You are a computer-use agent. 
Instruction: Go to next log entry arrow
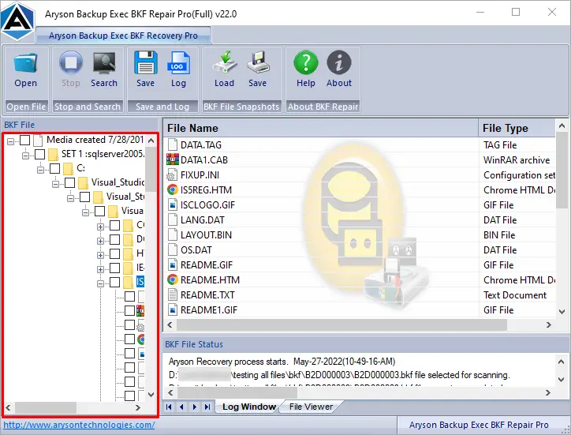[x=195, y=407]
